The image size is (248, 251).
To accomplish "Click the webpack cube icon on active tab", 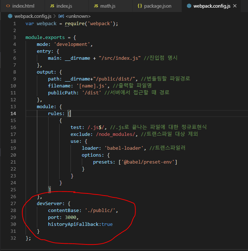I will (x=188, y=6).
